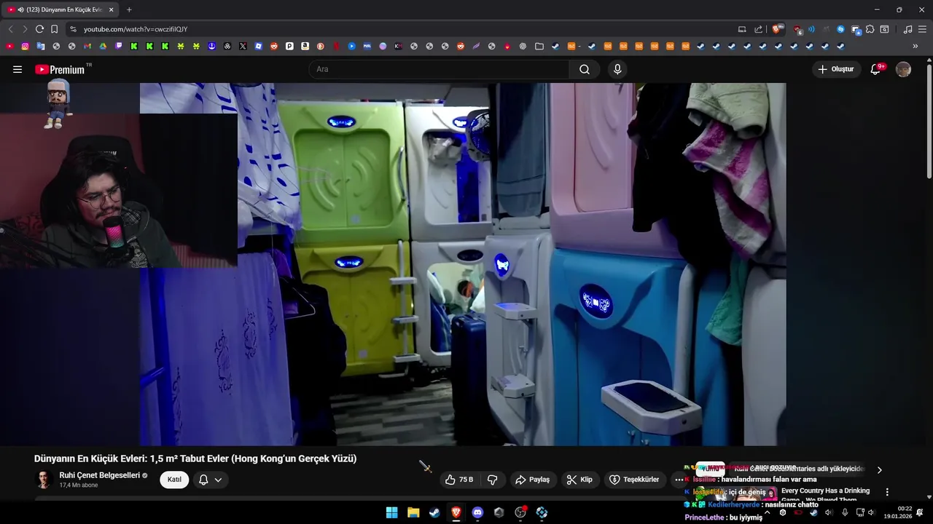Open the Roblox bookmark

coord(258,46)
